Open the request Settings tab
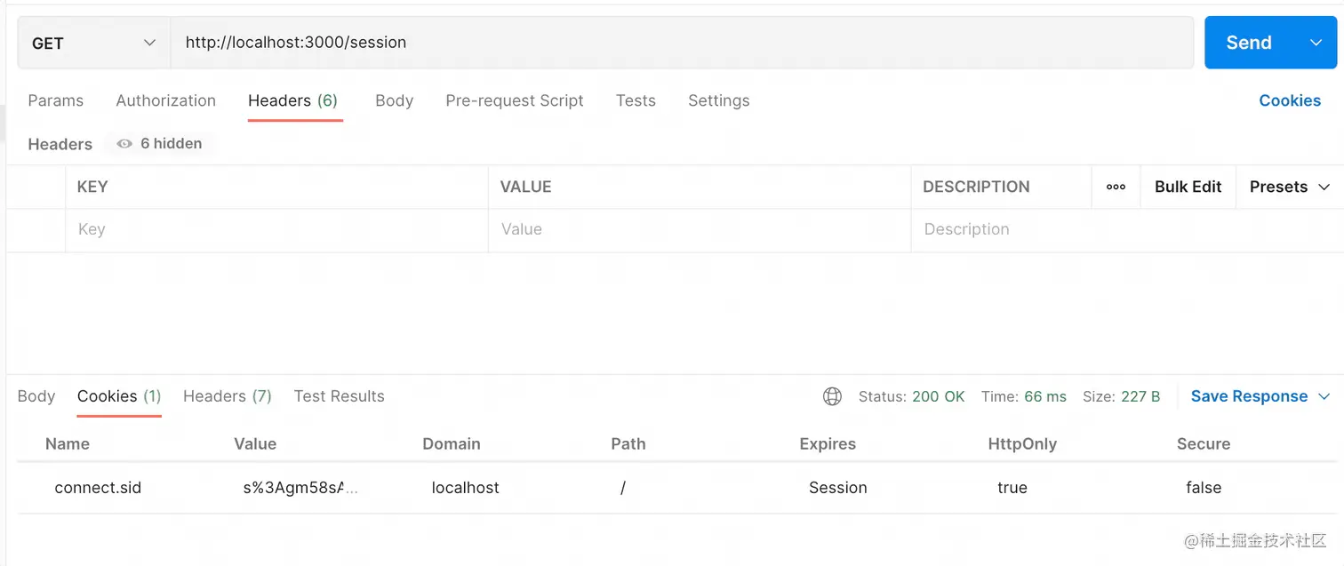Image resolution: width=1344 pixels, height=566 pixels. 718,100
